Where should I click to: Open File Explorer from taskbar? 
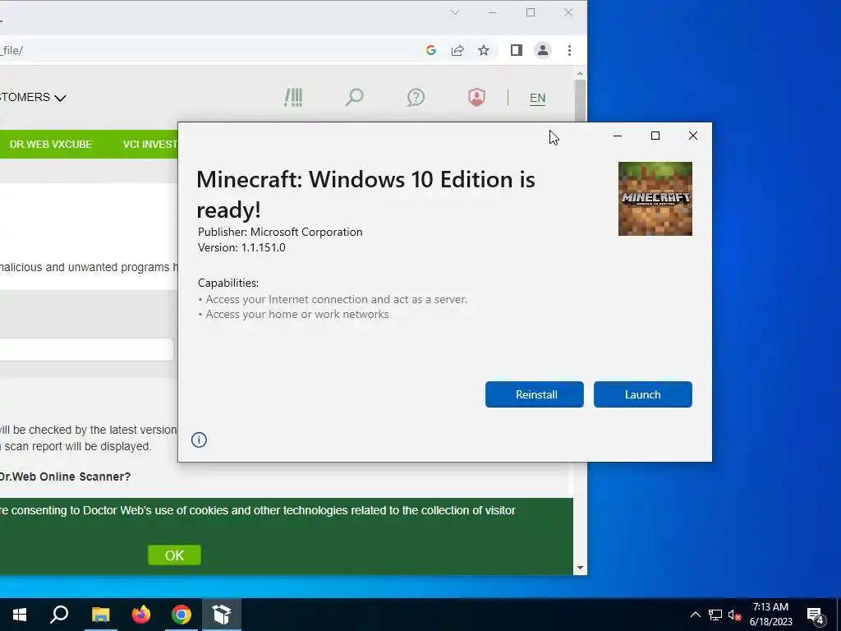100,615
